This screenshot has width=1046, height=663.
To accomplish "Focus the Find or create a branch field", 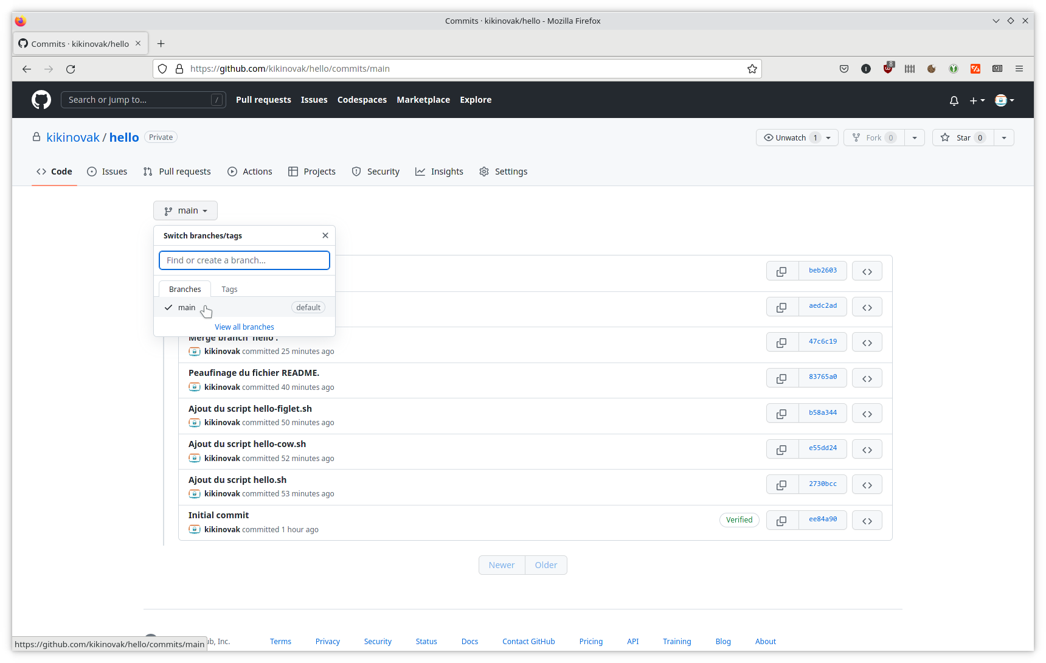I will [244, 260].
